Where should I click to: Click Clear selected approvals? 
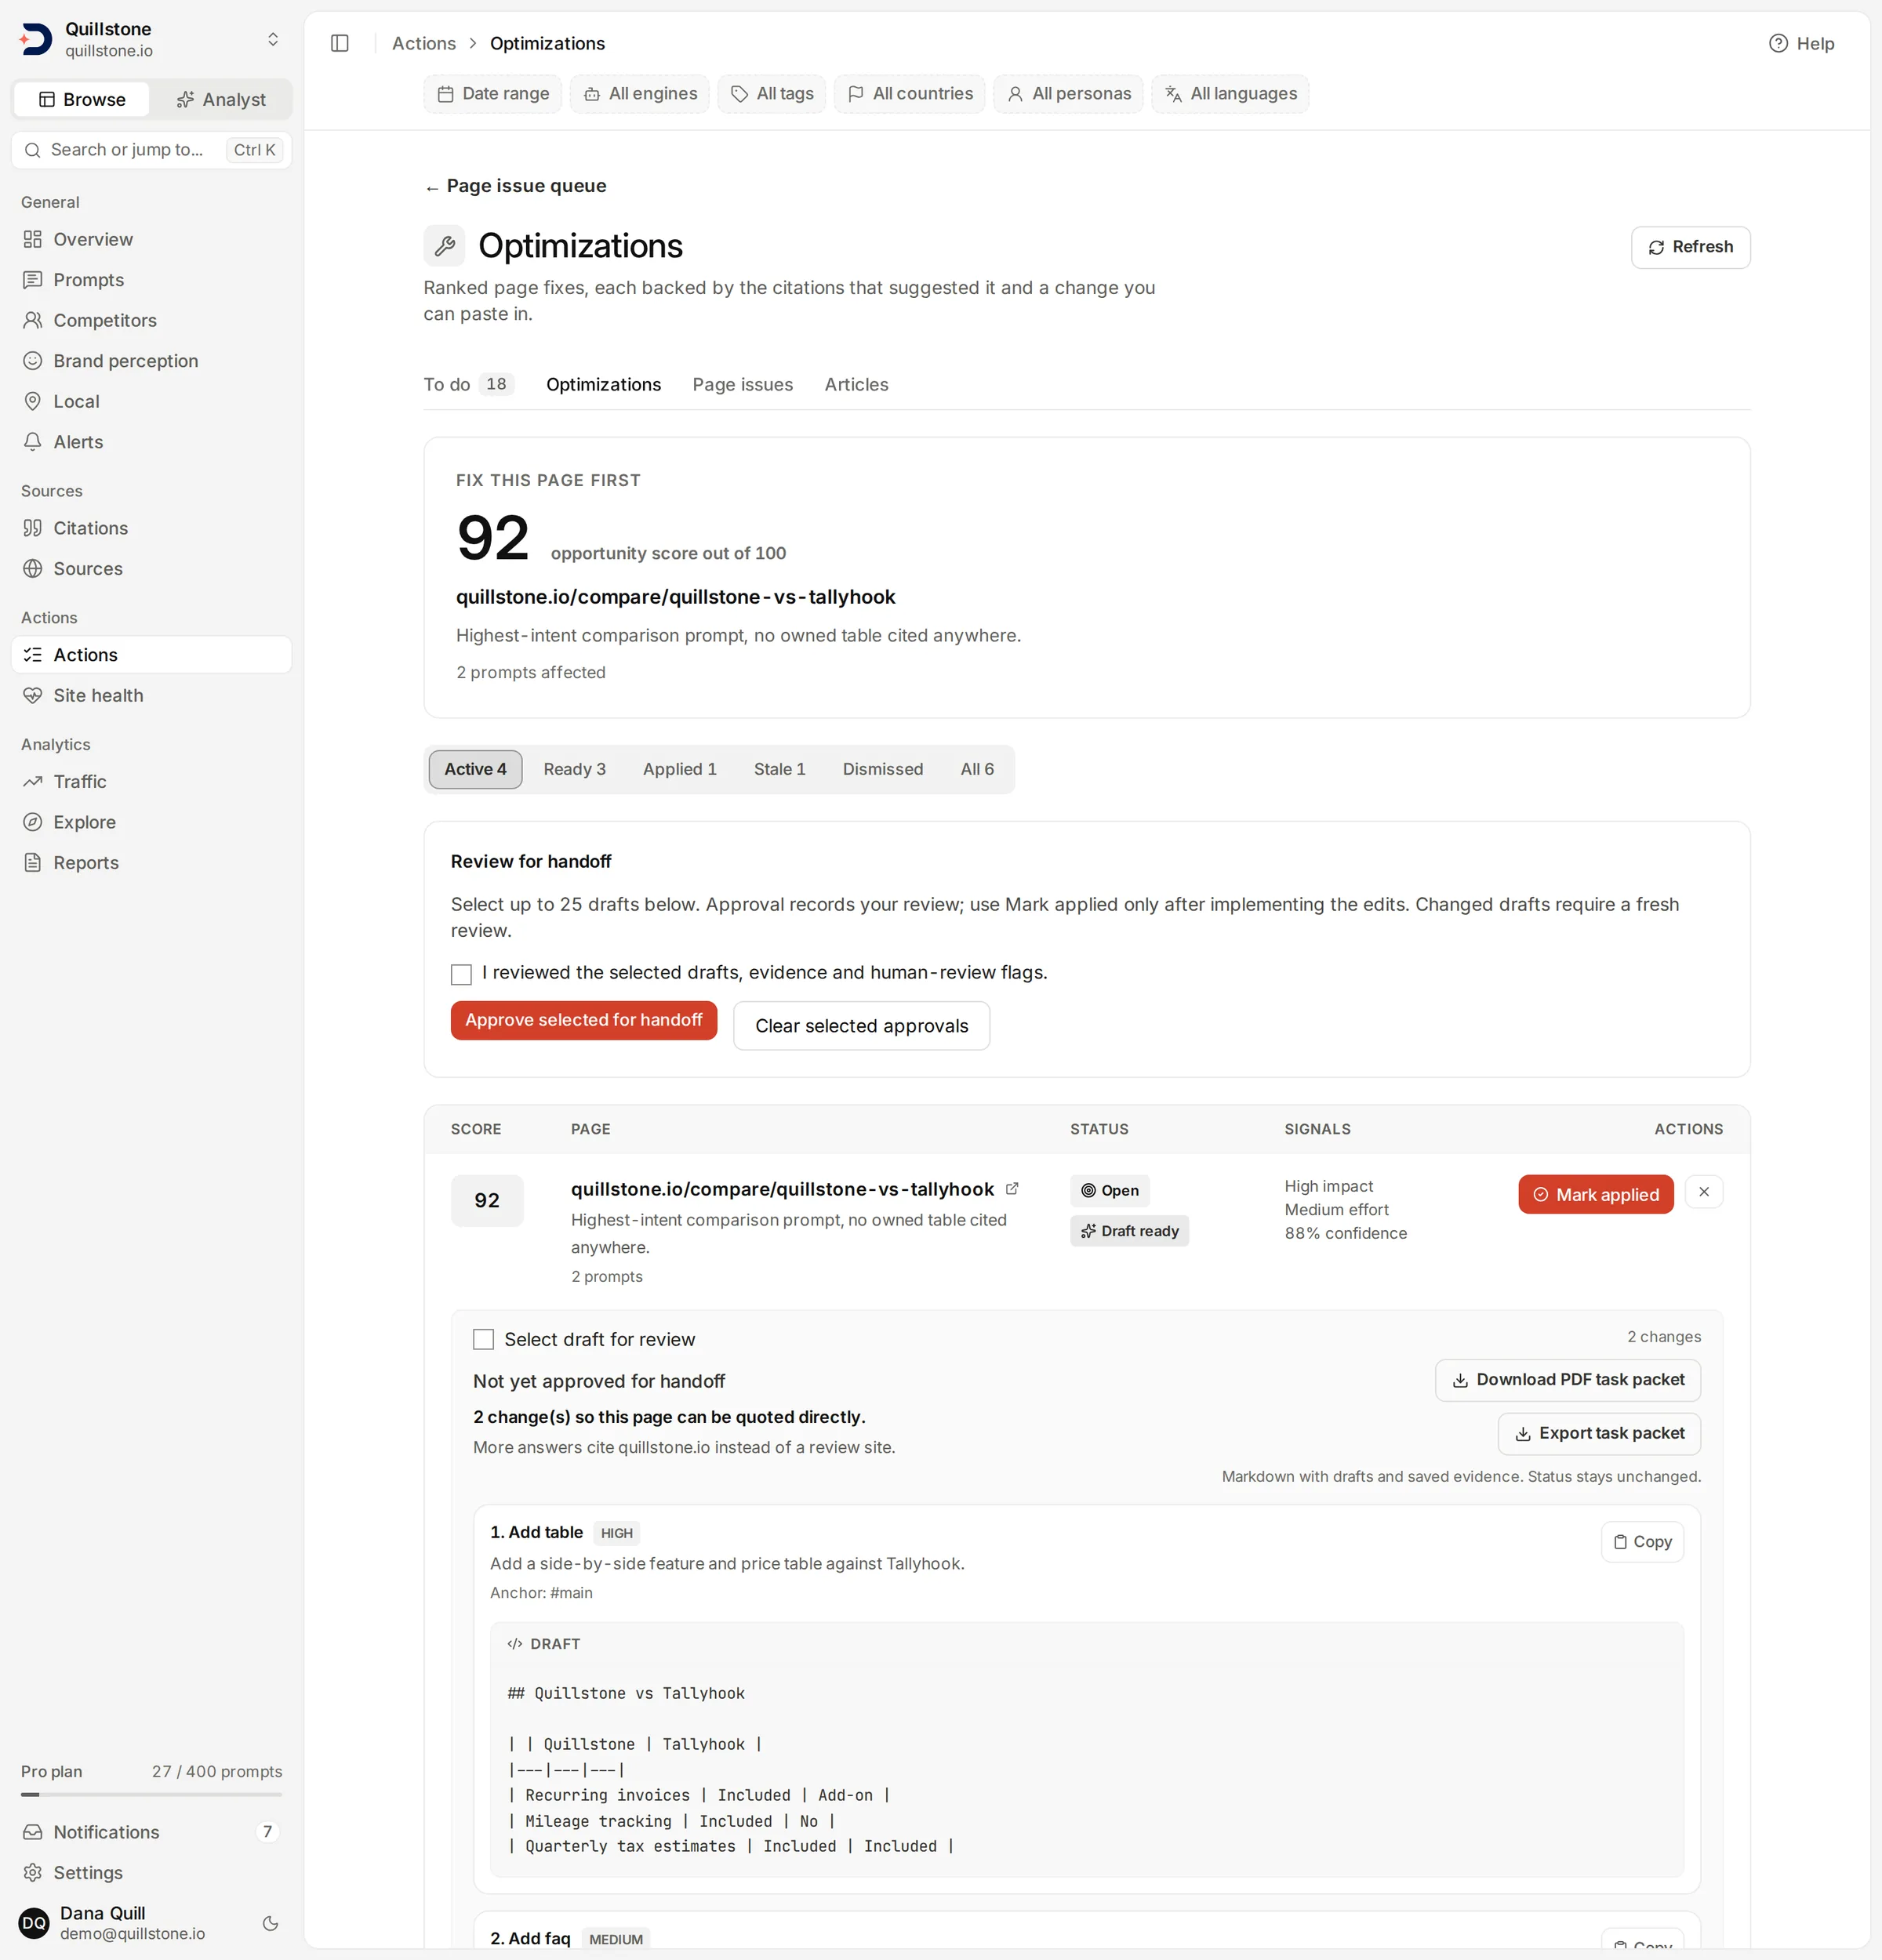pyautogui.click(x=862, y=1026)
